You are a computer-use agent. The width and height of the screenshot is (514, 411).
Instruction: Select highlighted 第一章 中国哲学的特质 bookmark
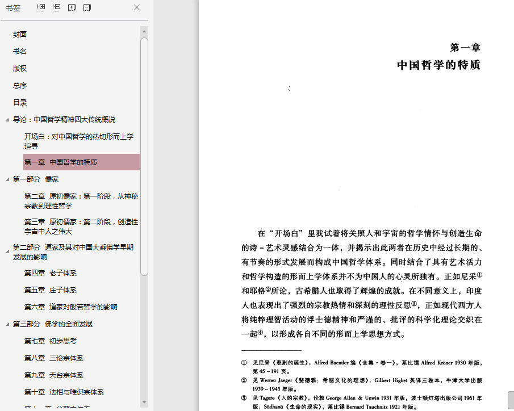point(81,162)
